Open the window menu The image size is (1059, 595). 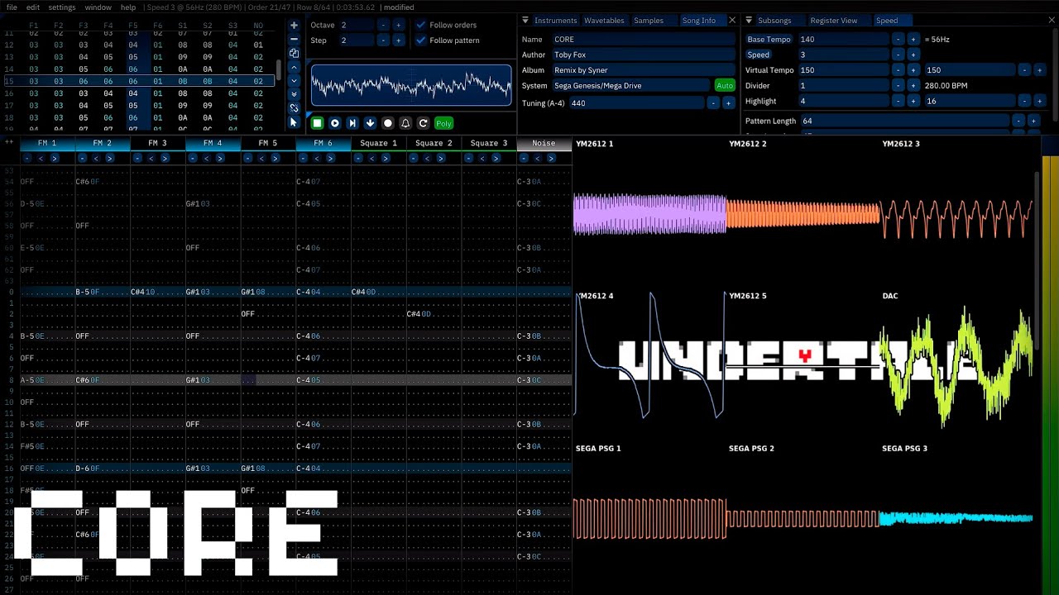(x=98, y=7)
